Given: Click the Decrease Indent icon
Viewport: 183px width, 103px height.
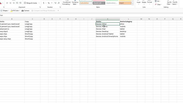Looking at the screenshot, I should pos(17,3).
